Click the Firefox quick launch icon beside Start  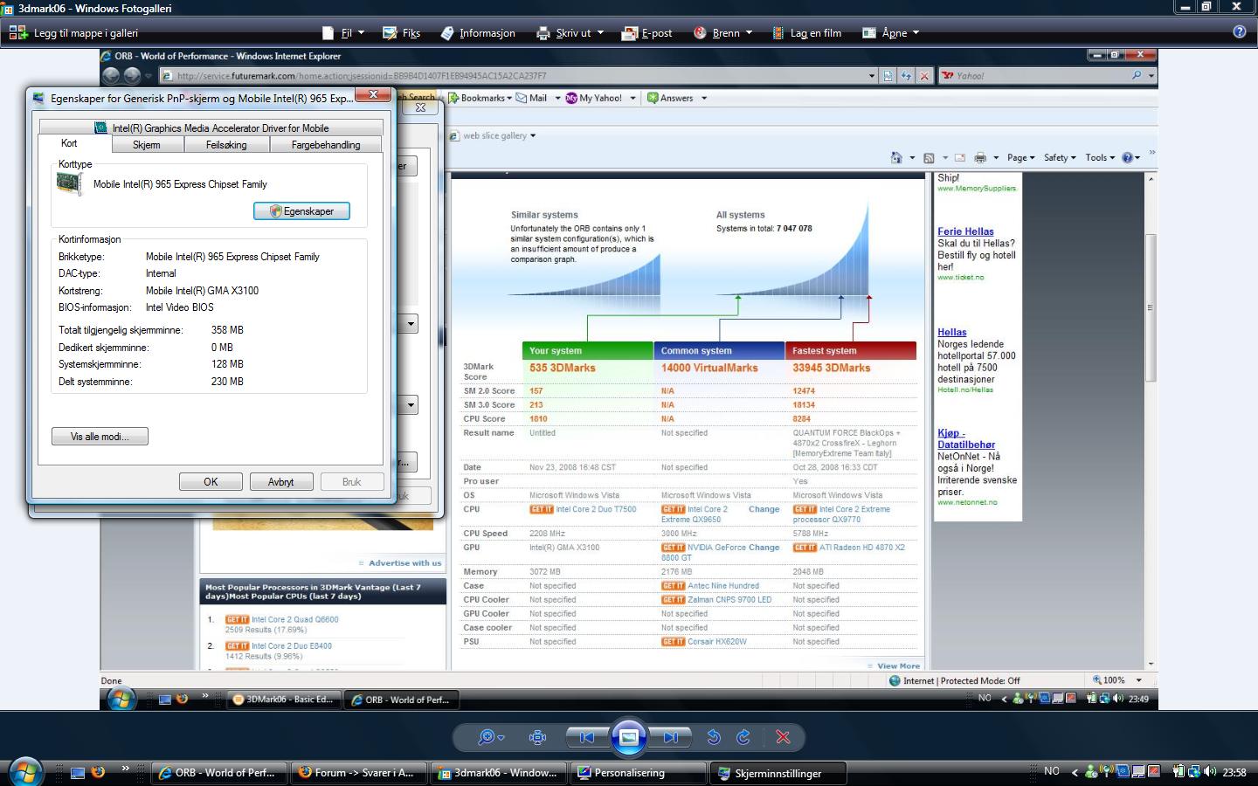98,772
